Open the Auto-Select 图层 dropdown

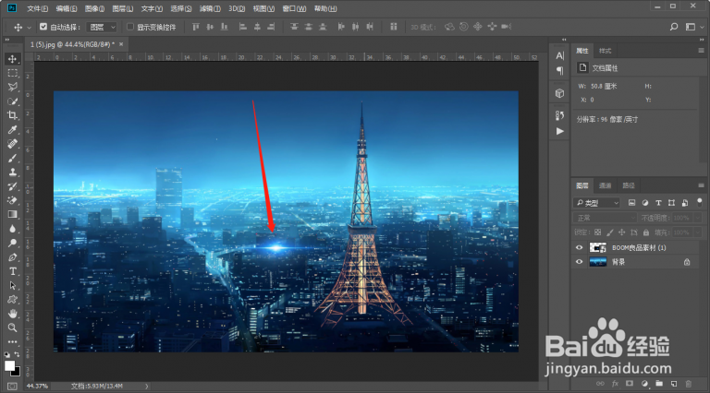click(x=102, y=27)
